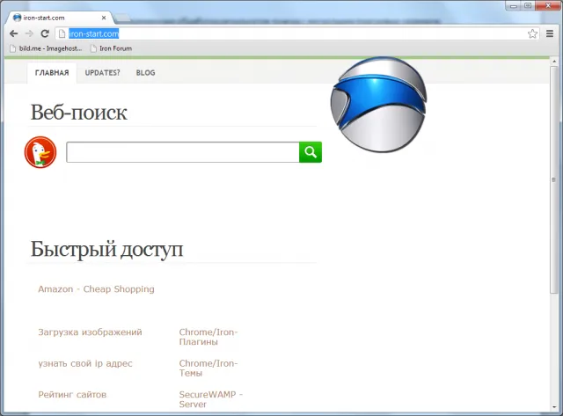This screenshot has height=416, width=563.
Task: Open the browser hamburger menu
Action: pyautogui.click(x=550, y=33)
